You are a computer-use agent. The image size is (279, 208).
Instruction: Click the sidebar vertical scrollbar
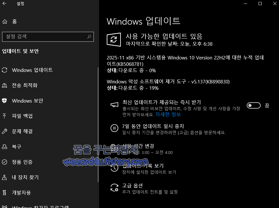click(x=98, y=125)
